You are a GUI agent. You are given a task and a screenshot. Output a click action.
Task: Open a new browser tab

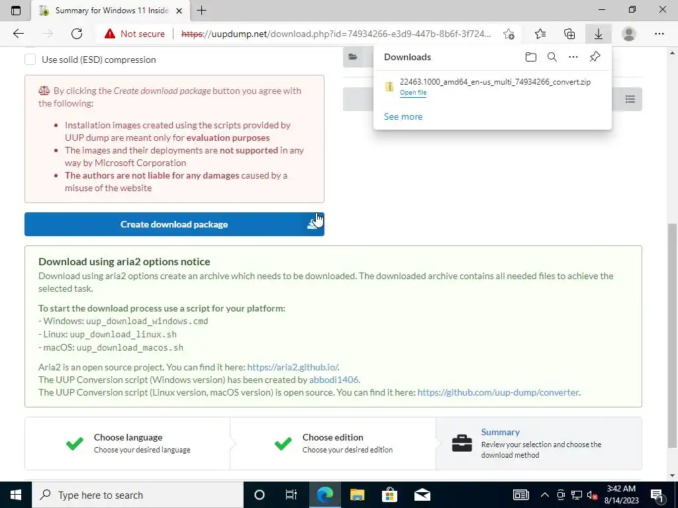click(201, 11)
